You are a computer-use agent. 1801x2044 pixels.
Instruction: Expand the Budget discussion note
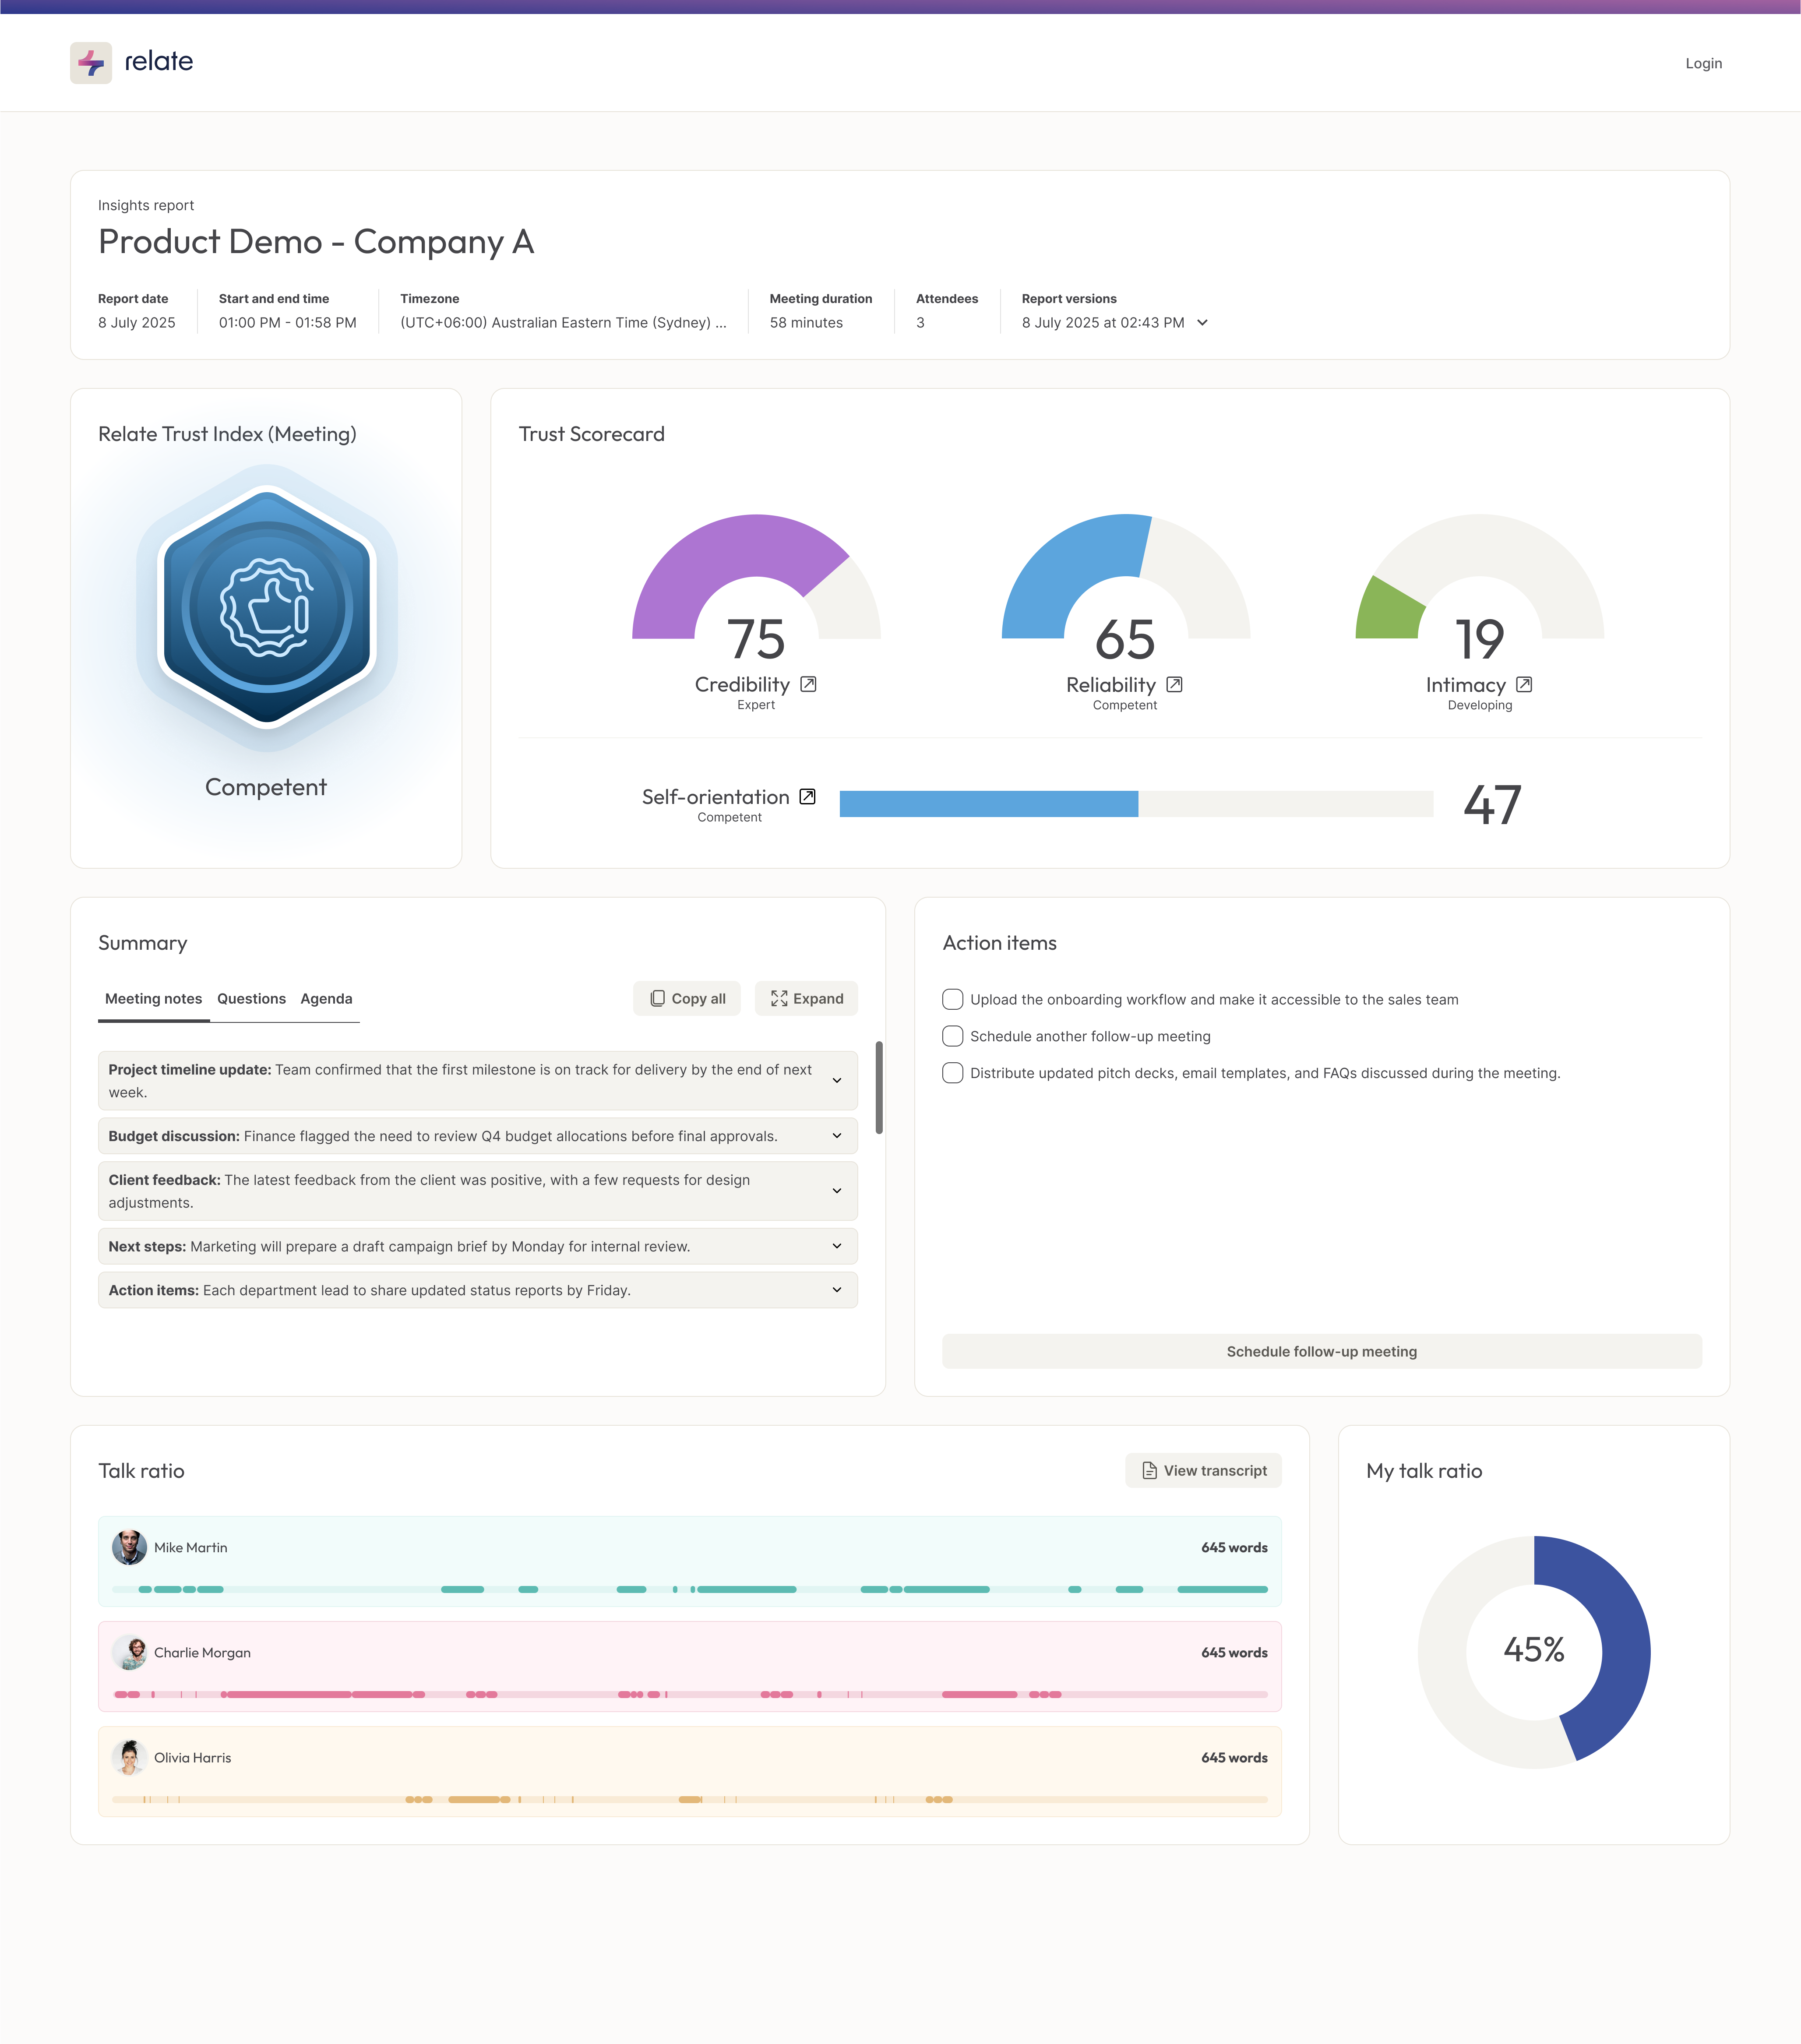point(836,1136)
